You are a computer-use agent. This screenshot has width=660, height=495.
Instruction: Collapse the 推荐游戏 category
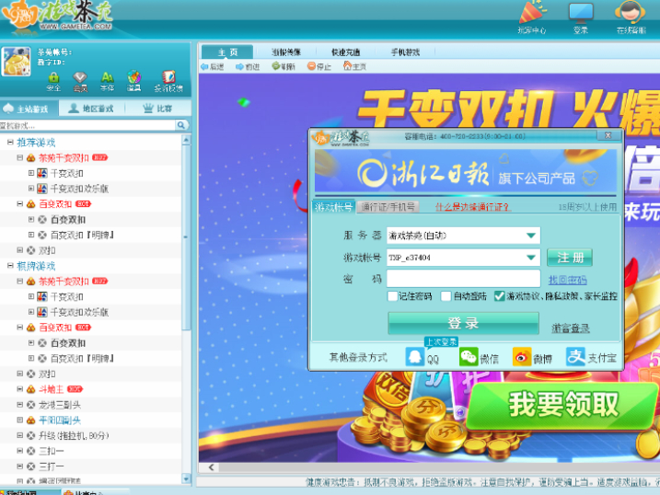pos(10,143)
